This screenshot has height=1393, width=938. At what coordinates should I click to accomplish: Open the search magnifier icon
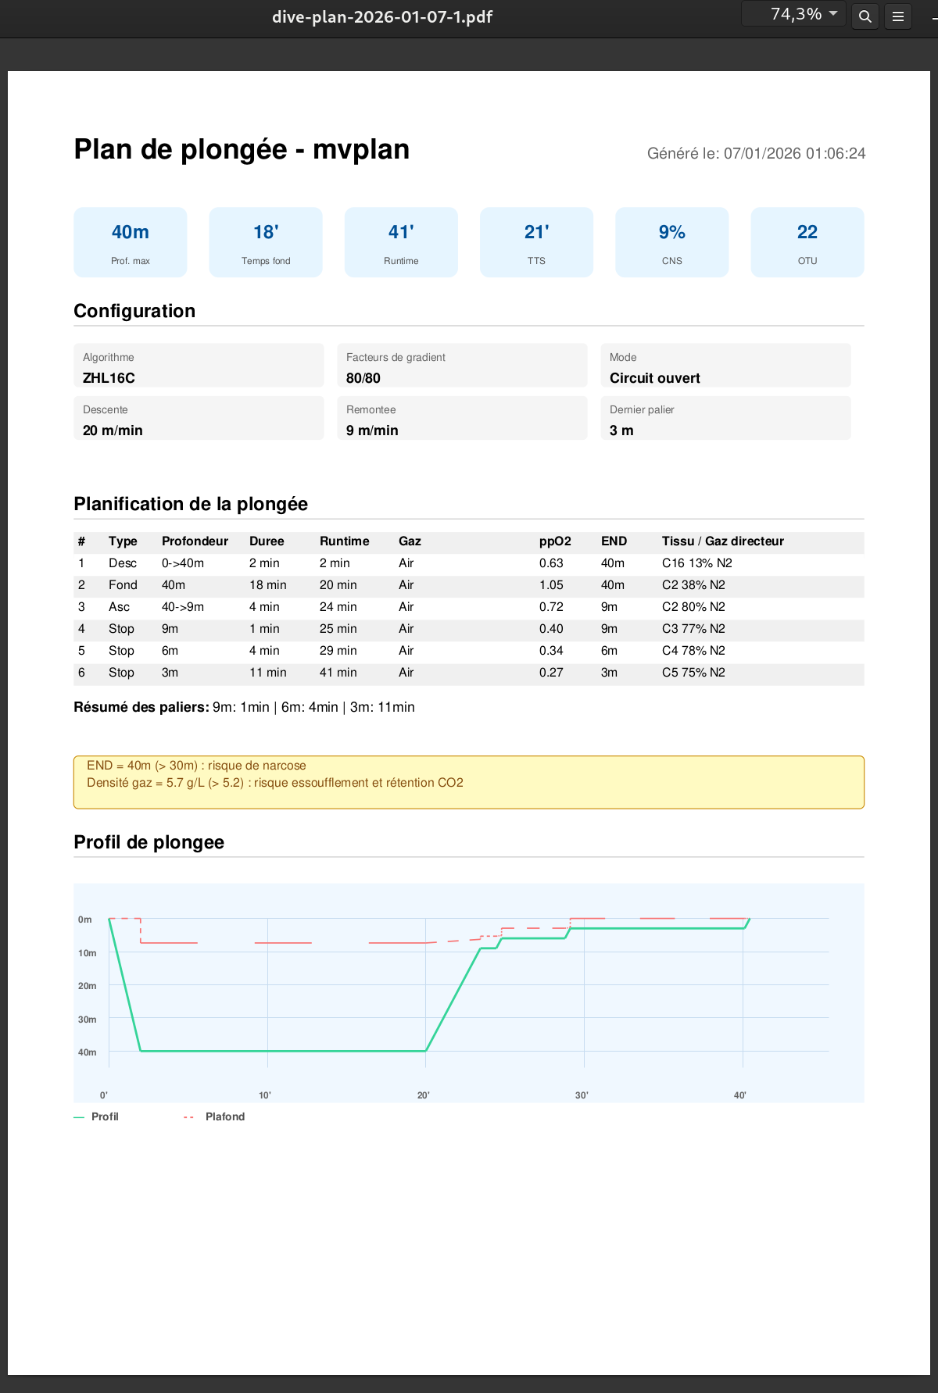pyautogui.click(x=865, y=16)
